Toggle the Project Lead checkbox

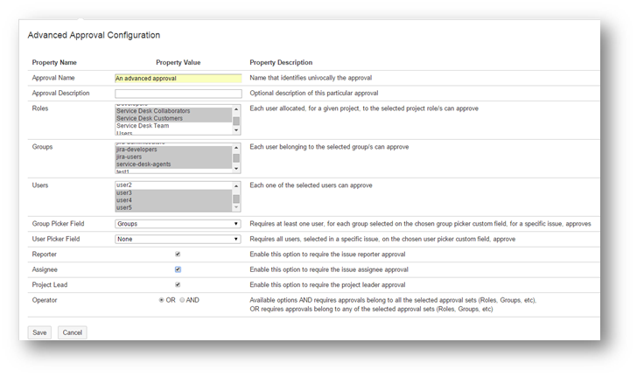point(178,284)
